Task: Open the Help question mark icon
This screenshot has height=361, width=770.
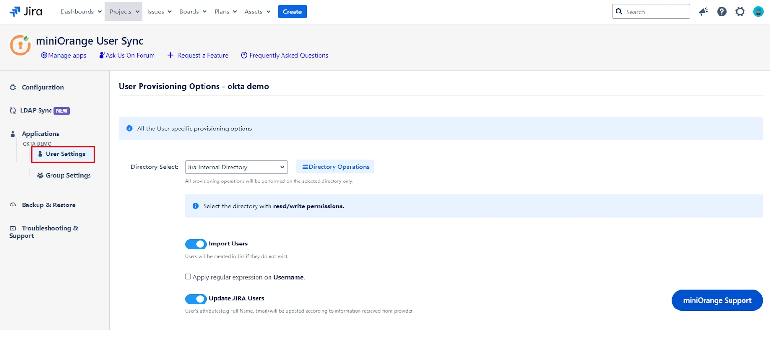Action: [722, 12]
